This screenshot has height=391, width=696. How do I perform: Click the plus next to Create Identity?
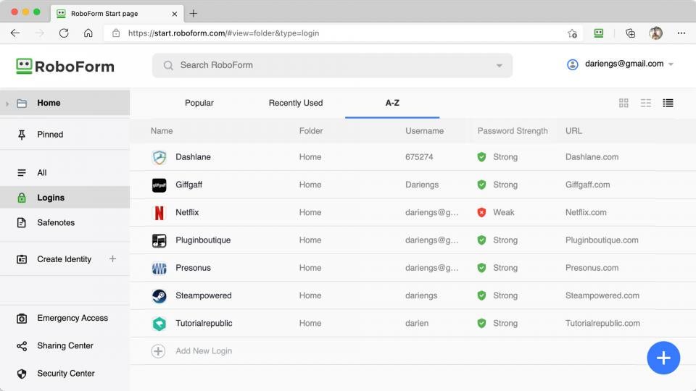(x=113, y=259)
